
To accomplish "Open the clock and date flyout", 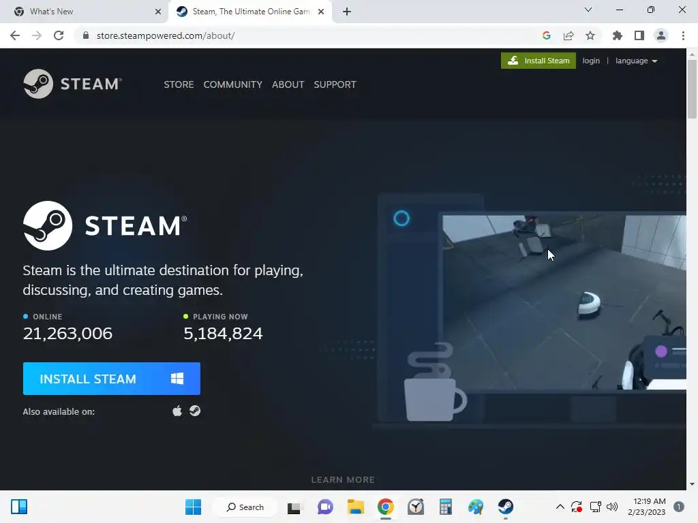I will tap(647, 507).
